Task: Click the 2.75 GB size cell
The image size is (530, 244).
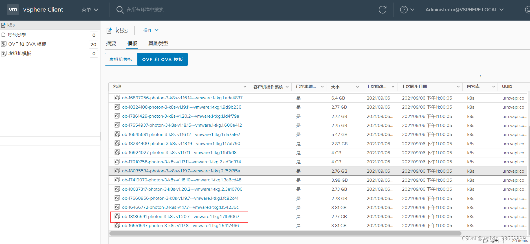Action: [339, 125]
